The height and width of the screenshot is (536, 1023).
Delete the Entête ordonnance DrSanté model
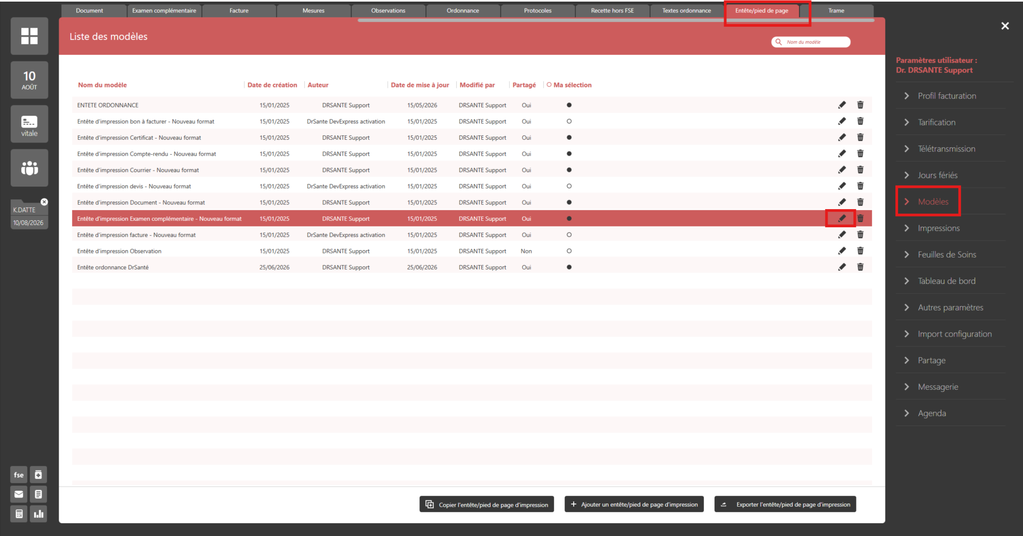coord(860,267)
